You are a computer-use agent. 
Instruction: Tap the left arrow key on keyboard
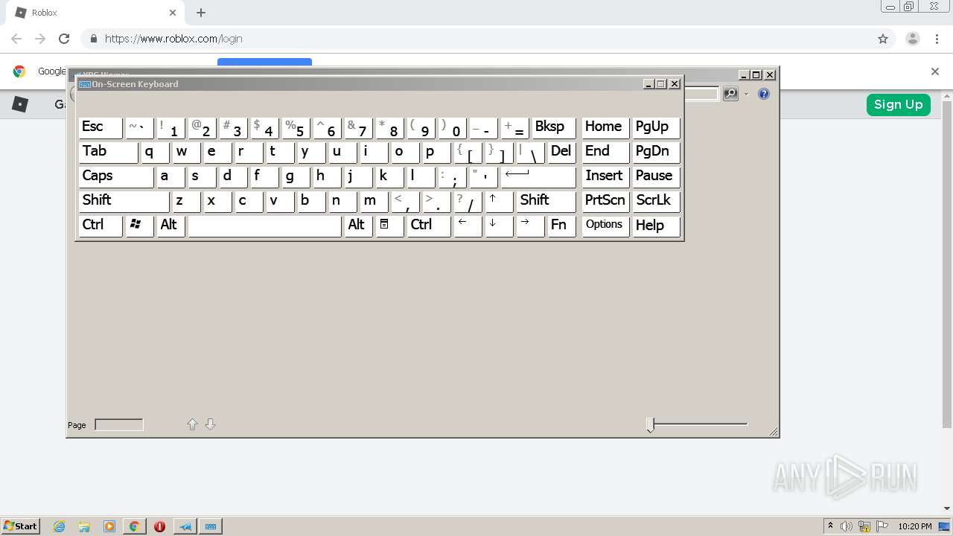(468, 226)
